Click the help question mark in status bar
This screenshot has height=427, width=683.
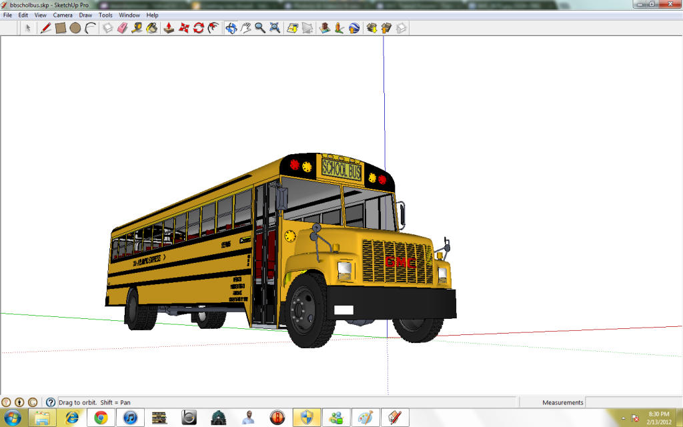coord(50,402)
